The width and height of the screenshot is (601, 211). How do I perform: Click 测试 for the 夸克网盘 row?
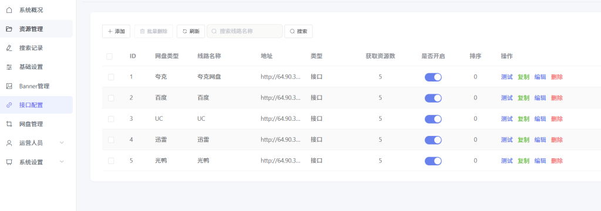(507, 77)
